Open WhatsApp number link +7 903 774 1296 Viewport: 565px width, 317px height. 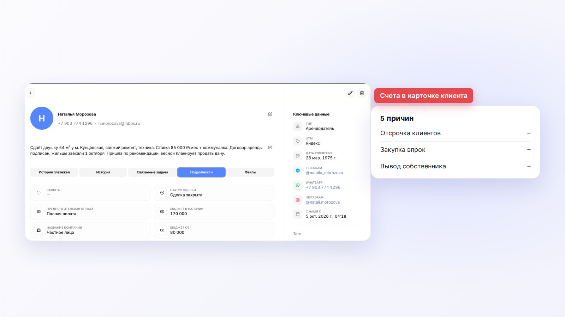coord(323,188)
